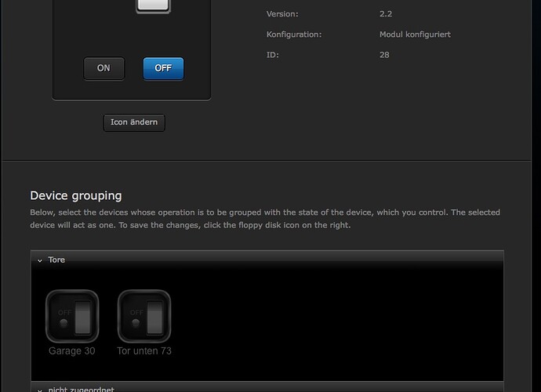Click the Version value 2.2
The width and height of the screenshot is (541, 392).
coord(386,14)
